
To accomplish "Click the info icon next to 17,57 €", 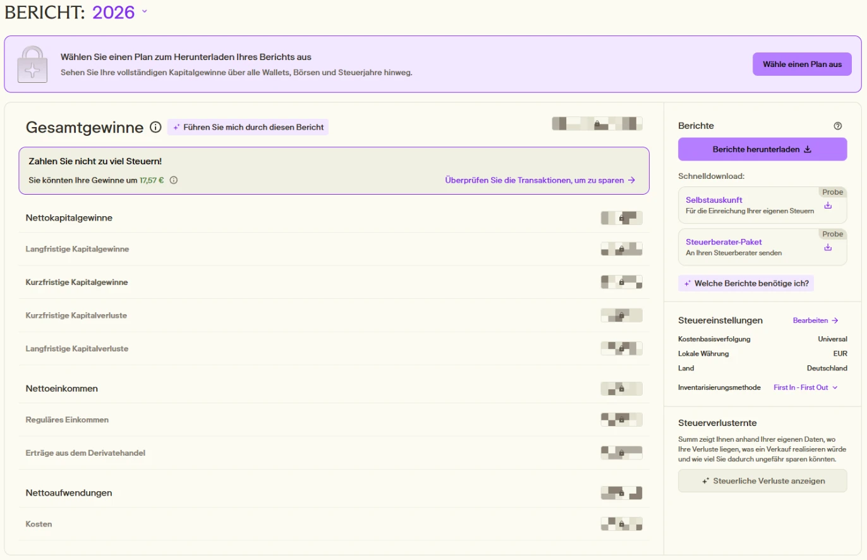I will pyautogui.click(x=174, y=180).
